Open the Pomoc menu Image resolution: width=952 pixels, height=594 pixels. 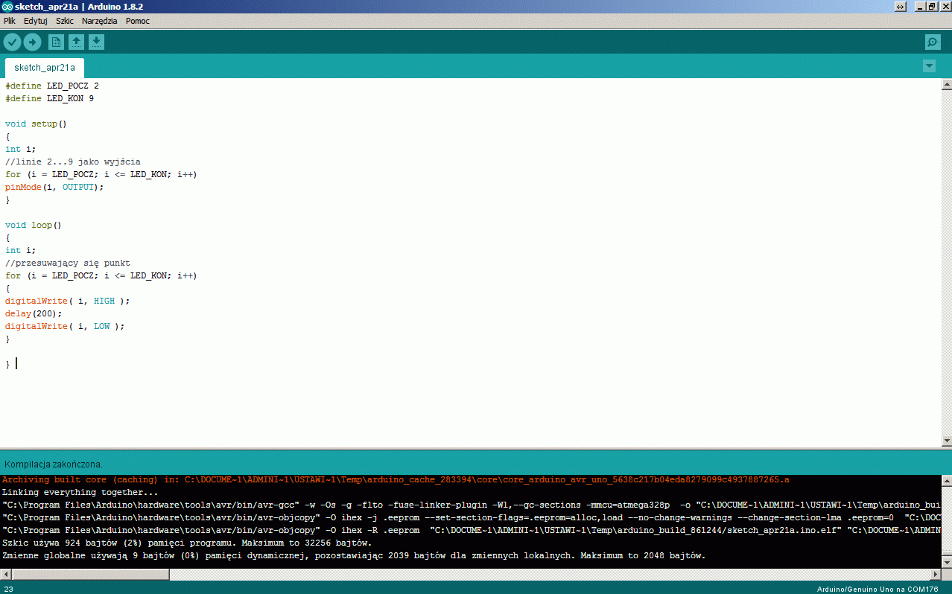click(138, 21)
